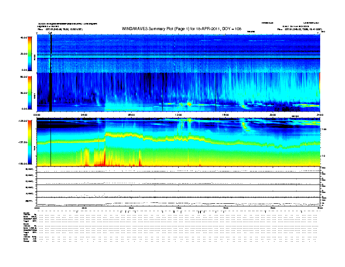The image size is (345, 267).
Task: Click the 100 tick label right of TNR
Action: pos(324,129)
